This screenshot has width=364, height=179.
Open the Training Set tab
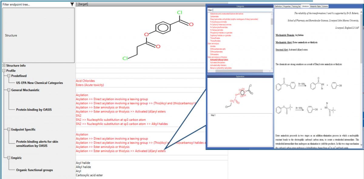pyautogui.click(x=296, y=6)
